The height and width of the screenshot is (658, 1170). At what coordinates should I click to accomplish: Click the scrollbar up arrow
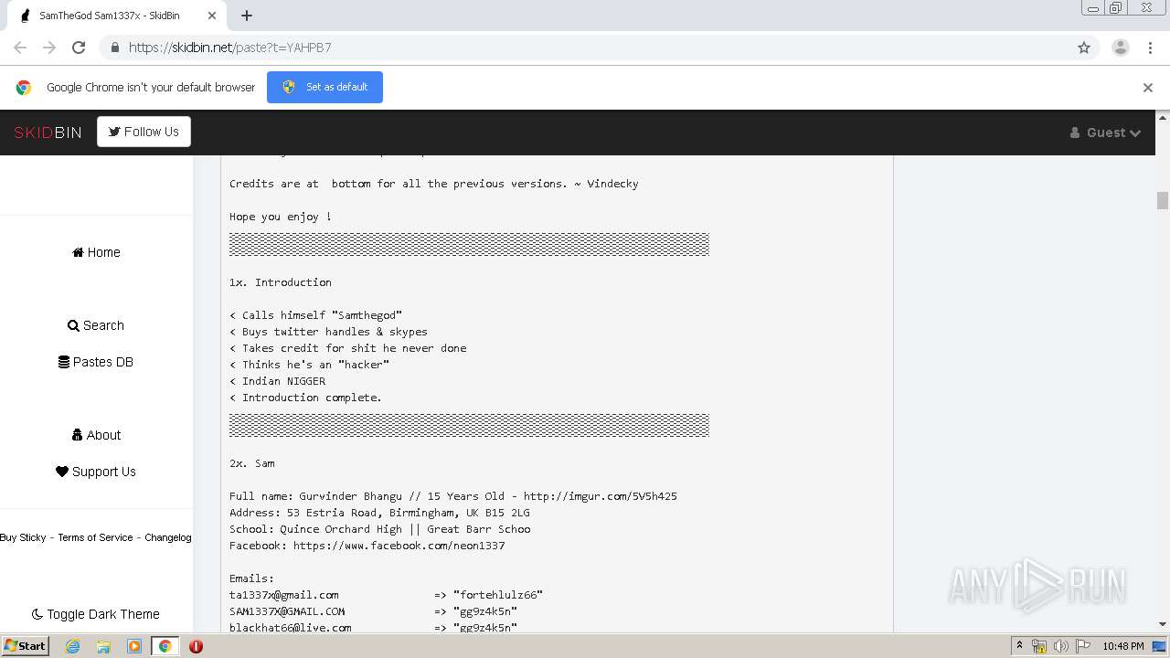[x=1163, y=118]
